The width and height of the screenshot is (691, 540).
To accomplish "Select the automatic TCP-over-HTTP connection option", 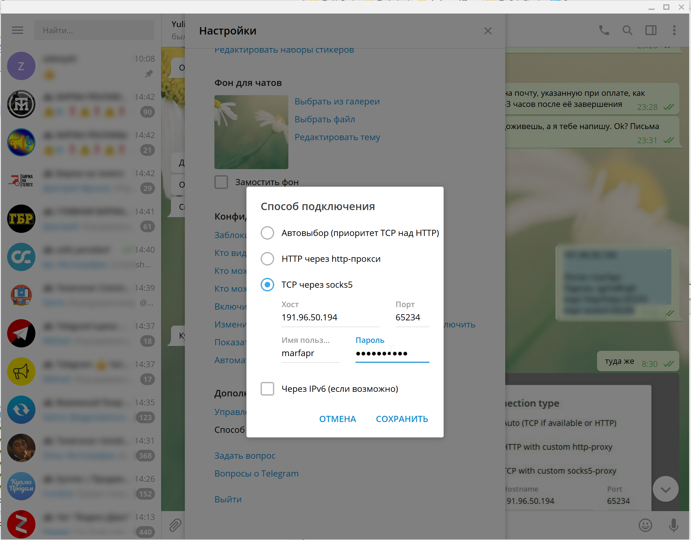I will tap(267, 233).
